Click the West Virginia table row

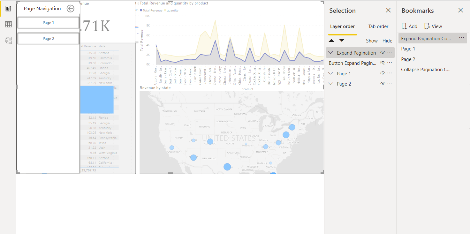99,153
